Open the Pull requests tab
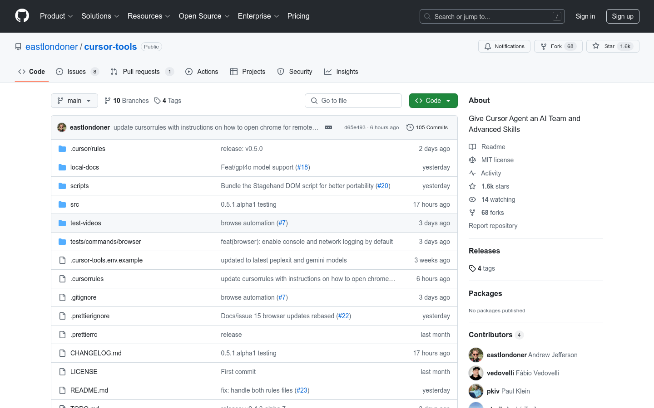Viewport: 654px width, 408px height. 142,72
